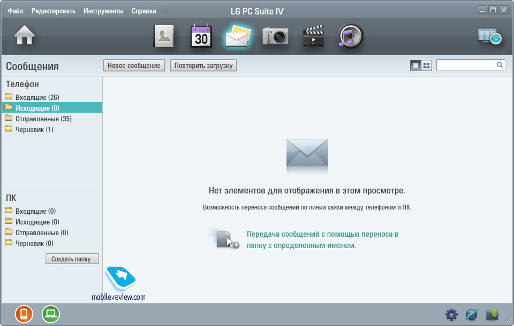Click the drag-to-folder transfer icon

(224, 238)
